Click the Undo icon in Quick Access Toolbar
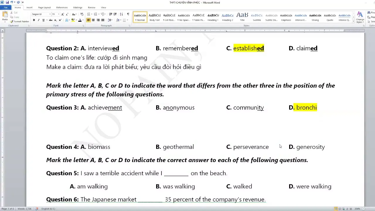This screenshot has height=211, width=375. pyautogui.click(x=11, y=2)
